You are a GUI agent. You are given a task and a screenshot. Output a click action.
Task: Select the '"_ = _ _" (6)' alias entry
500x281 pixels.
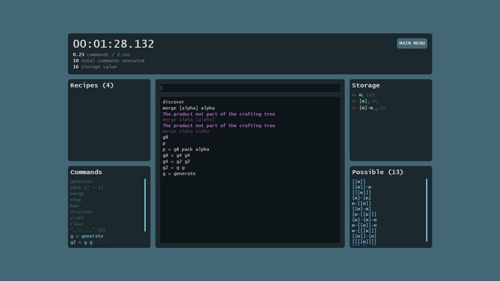(88, 230)
